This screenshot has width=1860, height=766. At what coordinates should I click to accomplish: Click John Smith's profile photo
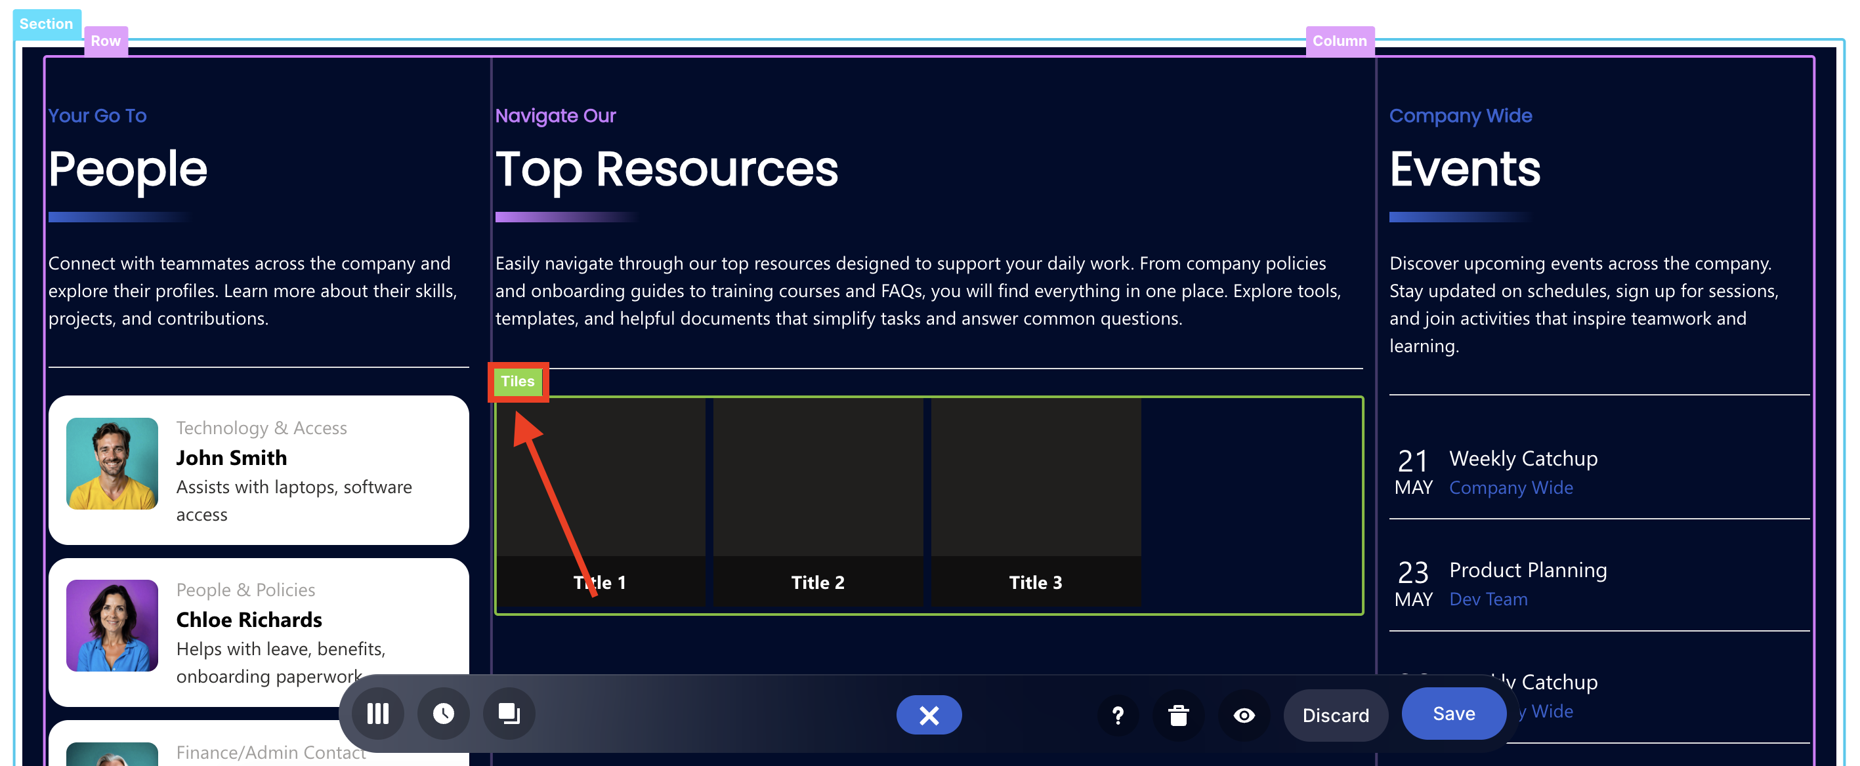point(112,463)
